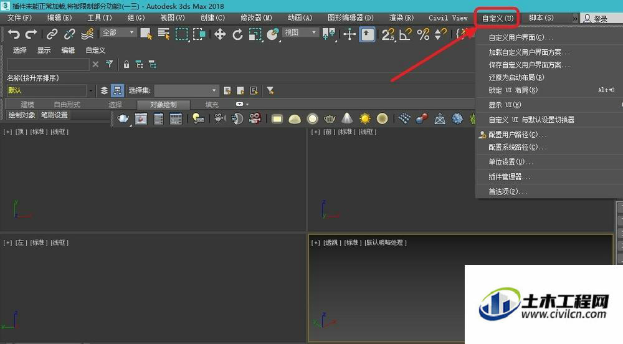Toggle the Angle Snap icon

406,34
